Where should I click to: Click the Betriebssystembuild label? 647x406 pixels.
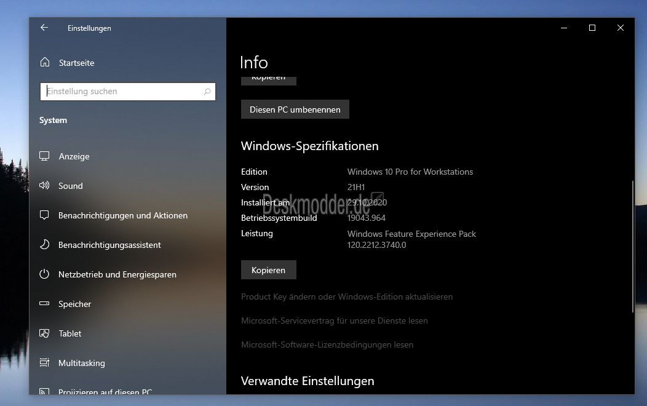pyautogui.click(x=279, y=218)
